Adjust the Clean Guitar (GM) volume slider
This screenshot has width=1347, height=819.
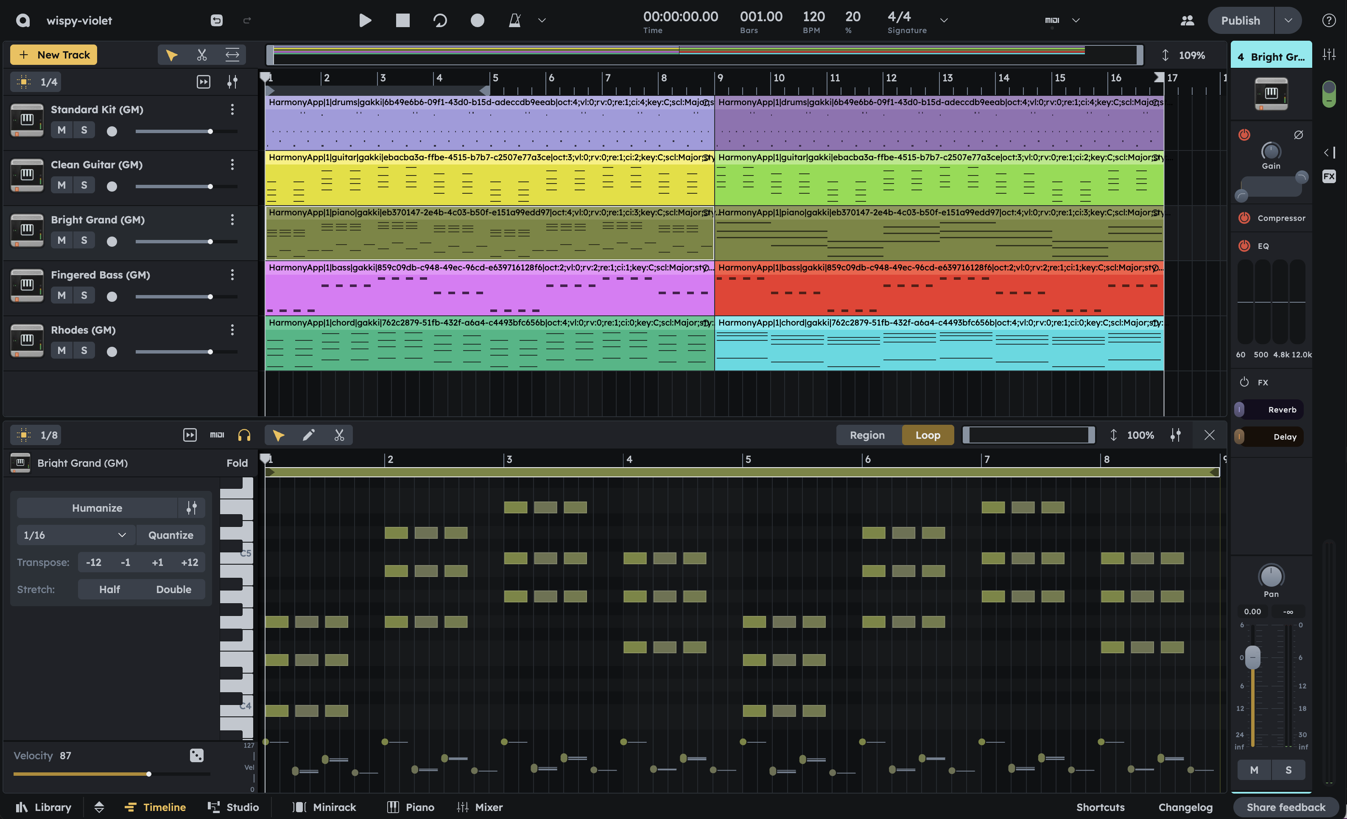(187, 187)
